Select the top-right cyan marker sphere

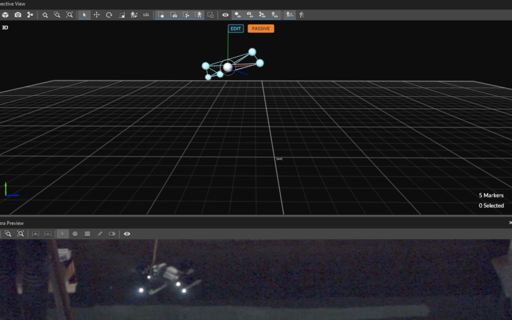[x=252, y=52]
